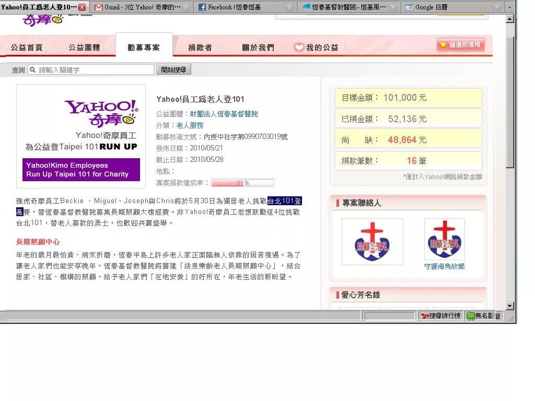The height and width of the screenshot is (401, 535).
Task: Go to 公益首頁 menu item
Action: point(27,48)
